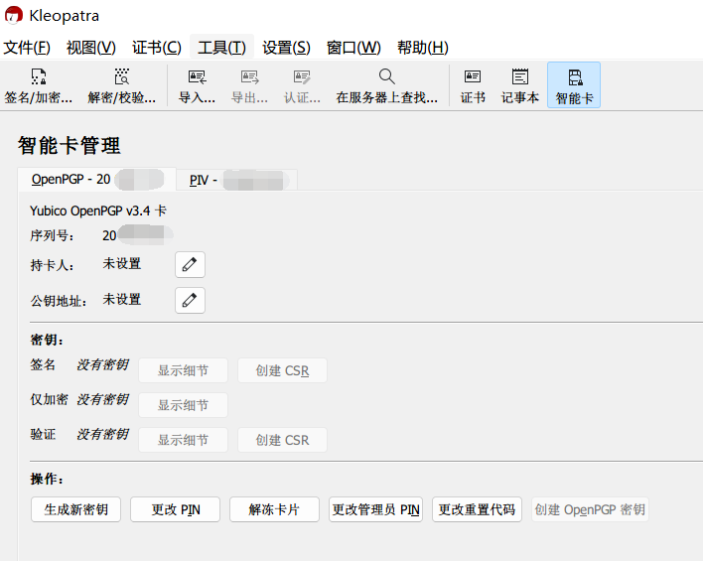Click the Kleopatra application logo icon
The height and width of the screenshot is (561, 703).
pyautogui.click(x=14, y=15)
